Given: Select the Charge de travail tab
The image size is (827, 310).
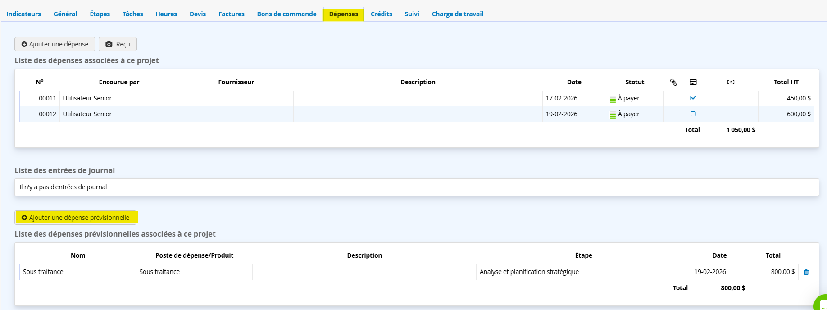Looking at the screenshot, I should coord(457,14).
